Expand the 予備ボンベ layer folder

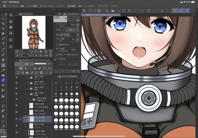point(30,99)
